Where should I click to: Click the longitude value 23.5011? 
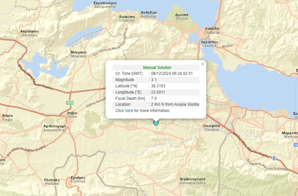pyautogui.click(x=158, y=92)
